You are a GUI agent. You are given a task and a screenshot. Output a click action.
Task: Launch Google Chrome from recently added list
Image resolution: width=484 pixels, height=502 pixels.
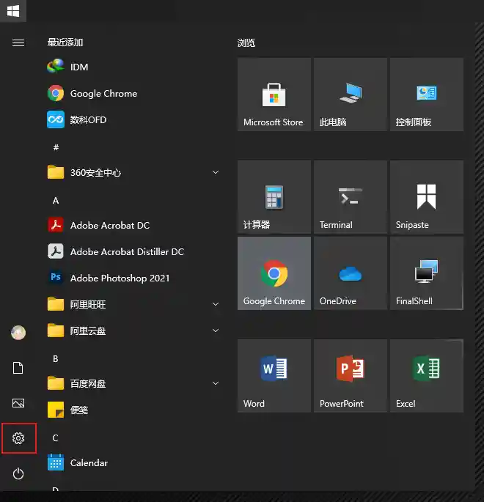pyautogui.click(x=133, y=94)
